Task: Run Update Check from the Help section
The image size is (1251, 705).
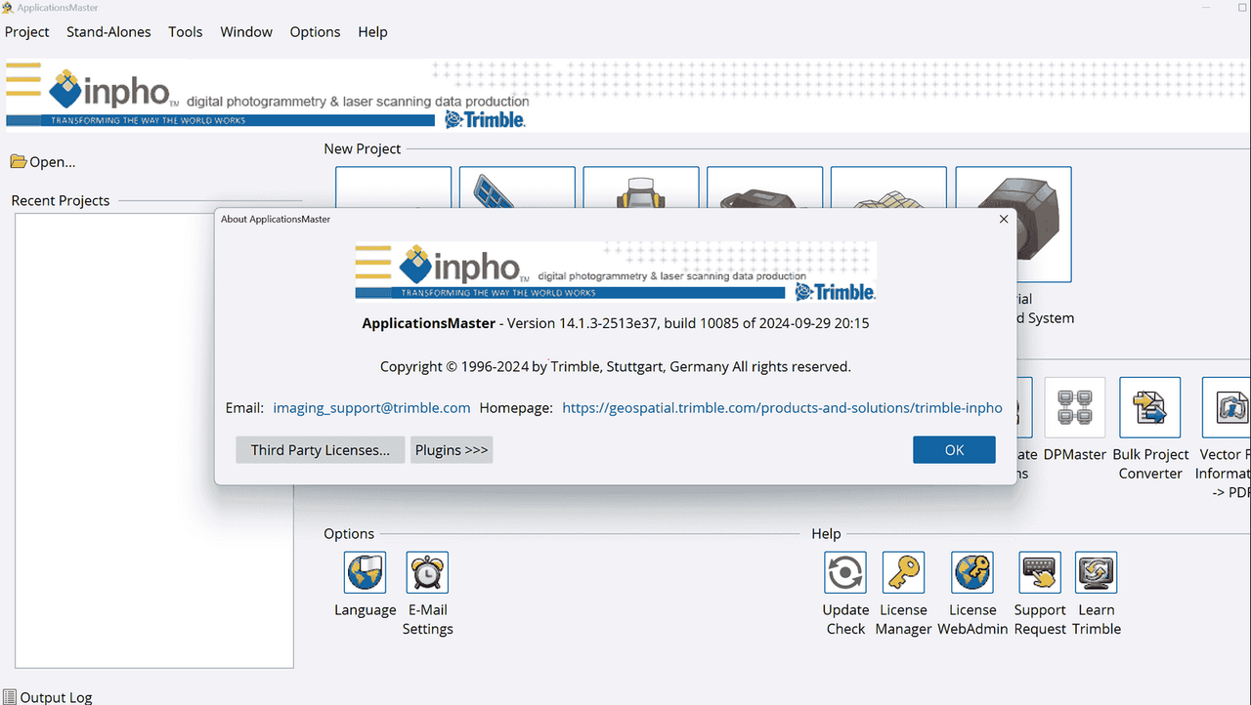Action: (844, 572)
